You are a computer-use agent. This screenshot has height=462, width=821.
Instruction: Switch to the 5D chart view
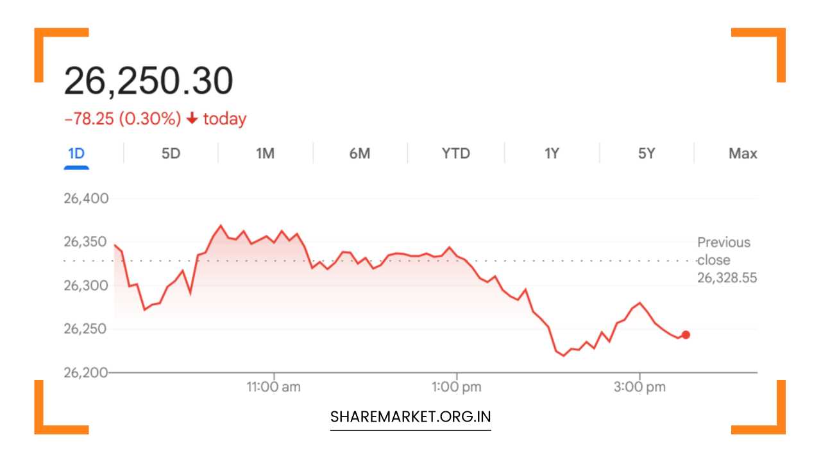(x=171, y=153)
